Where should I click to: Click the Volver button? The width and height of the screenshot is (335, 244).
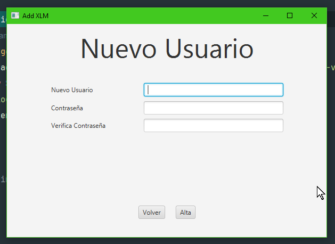point(152,213)
